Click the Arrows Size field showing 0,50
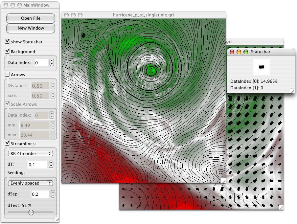 pyautogui.click(x=40, y=96)
